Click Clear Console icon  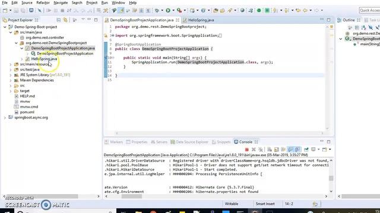[270, 150]
